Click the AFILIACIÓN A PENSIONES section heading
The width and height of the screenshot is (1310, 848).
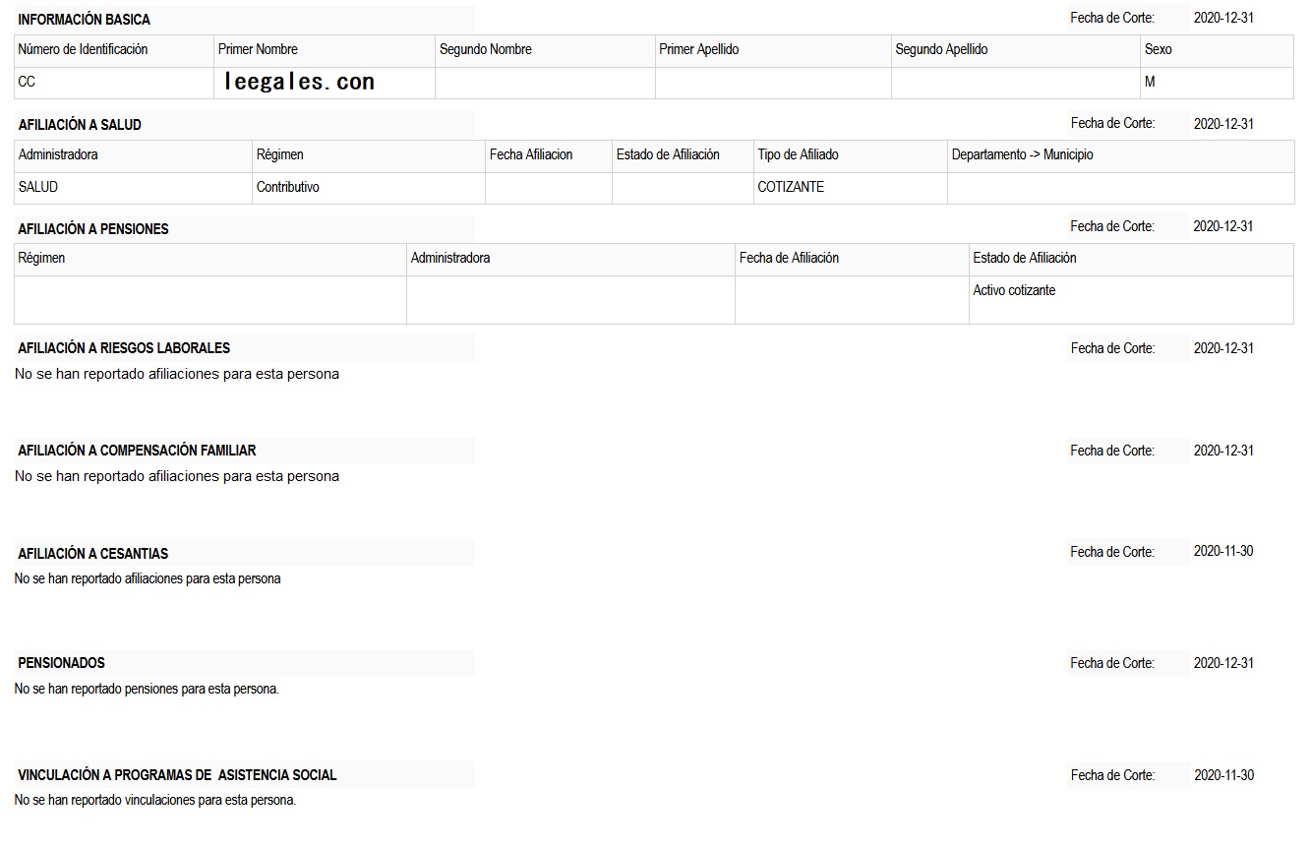click(93, 229)
